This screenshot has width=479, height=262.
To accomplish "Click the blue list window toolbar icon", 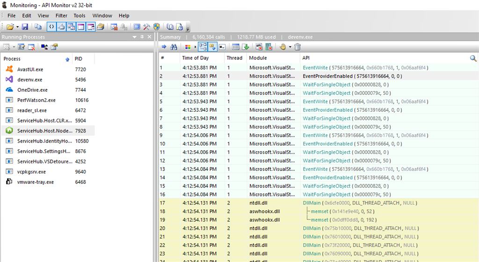I will click(x=137, y=27).
